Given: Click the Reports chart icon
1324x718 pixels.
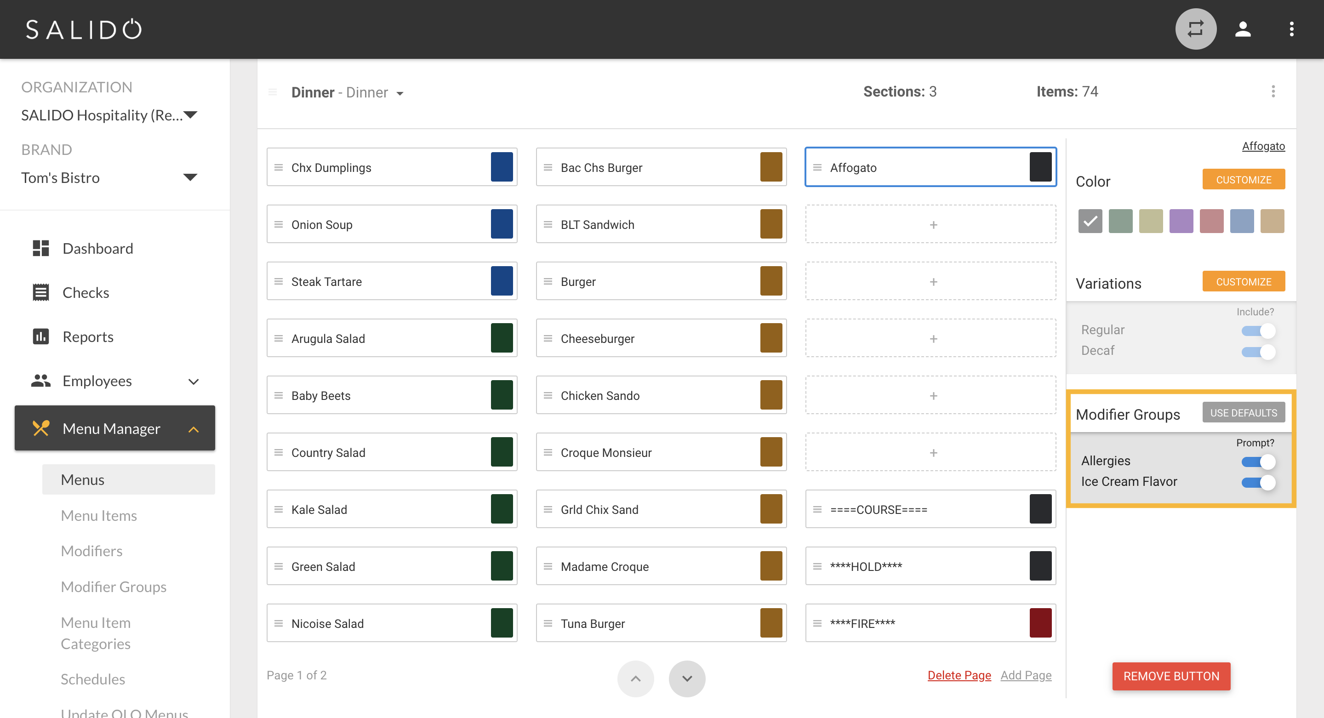Looking at the screenshot, I should click(40, 336).
